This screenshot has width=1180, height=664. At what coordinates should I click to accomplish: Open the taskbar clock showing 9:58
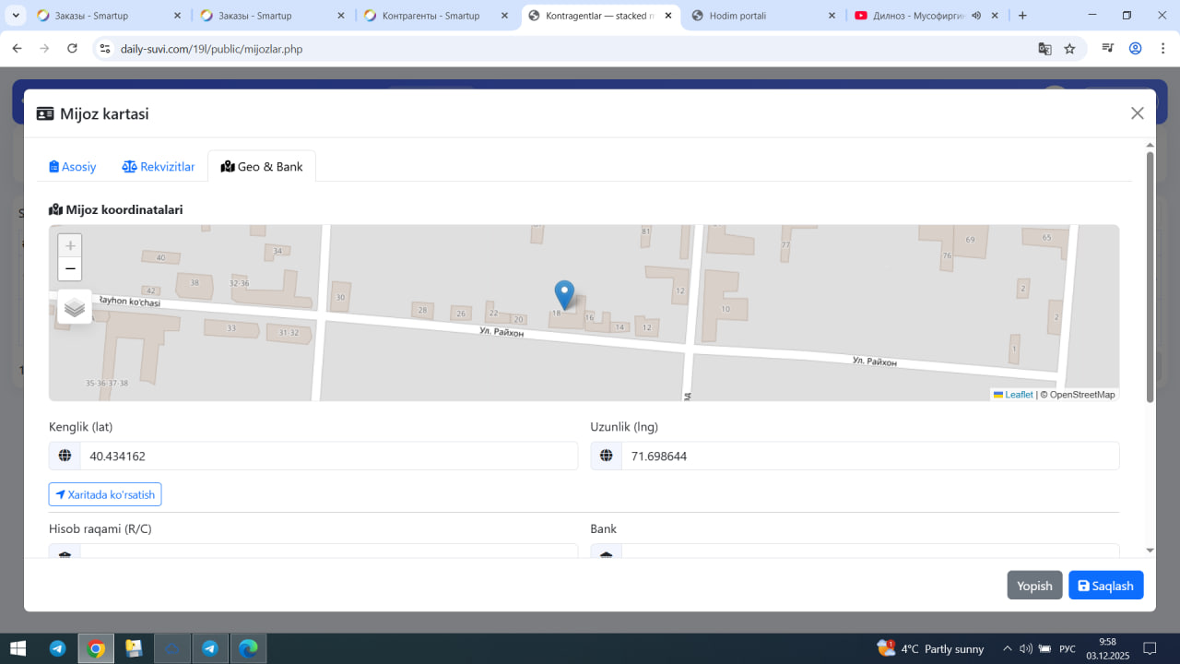pos(1108,648)
